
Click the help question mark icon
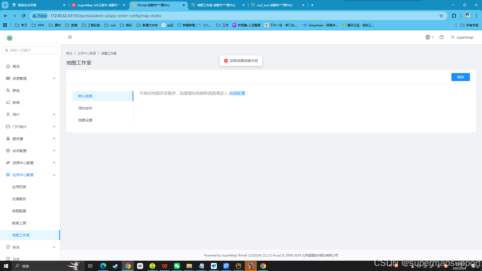pos(442,37)
